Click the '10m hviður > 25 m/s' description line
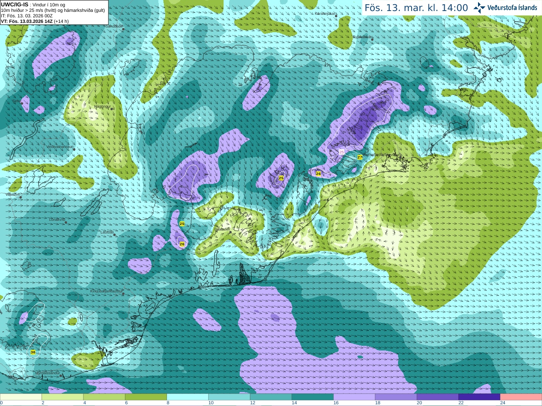 53,10
